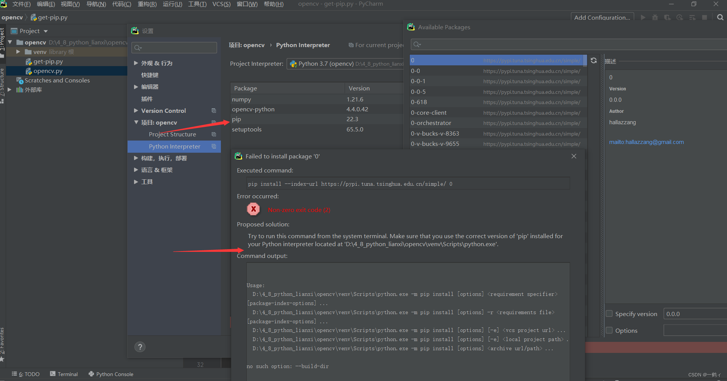This screenshot has height=381, width=727.
Task: Click the Python Console icon at the bottom
Action: pos(91,374)
